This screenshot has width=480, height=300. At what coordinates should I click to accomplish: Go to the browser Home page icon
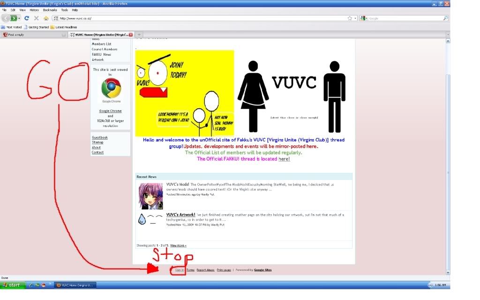tap(46, 18)
